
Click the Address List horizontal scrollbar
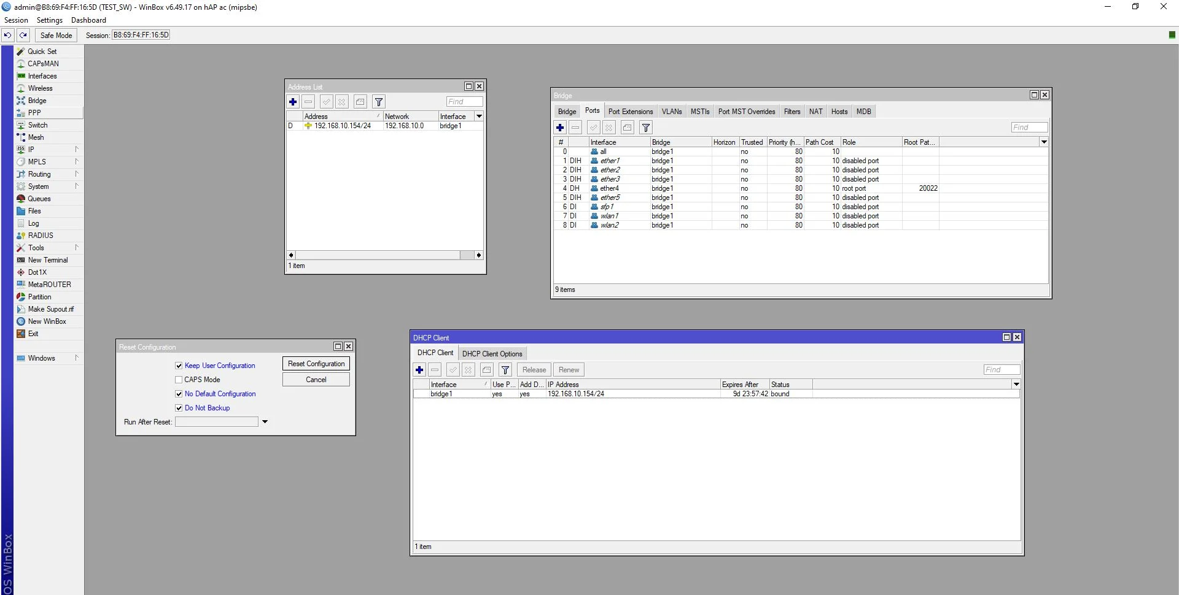pyautogui.click(x=385, y=255)
